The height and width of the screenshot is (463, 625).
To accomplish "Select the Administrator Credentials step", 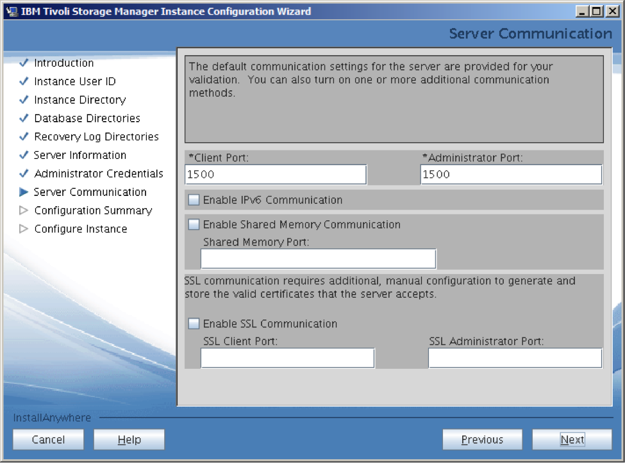I will coord(99,174).
